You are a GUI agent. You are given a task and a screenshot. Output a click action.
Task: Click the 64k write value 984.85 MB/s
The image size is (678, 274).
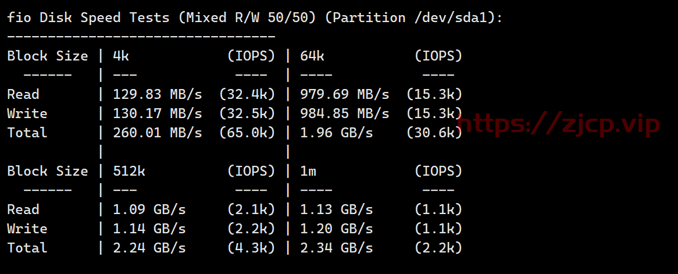(345, 113)
